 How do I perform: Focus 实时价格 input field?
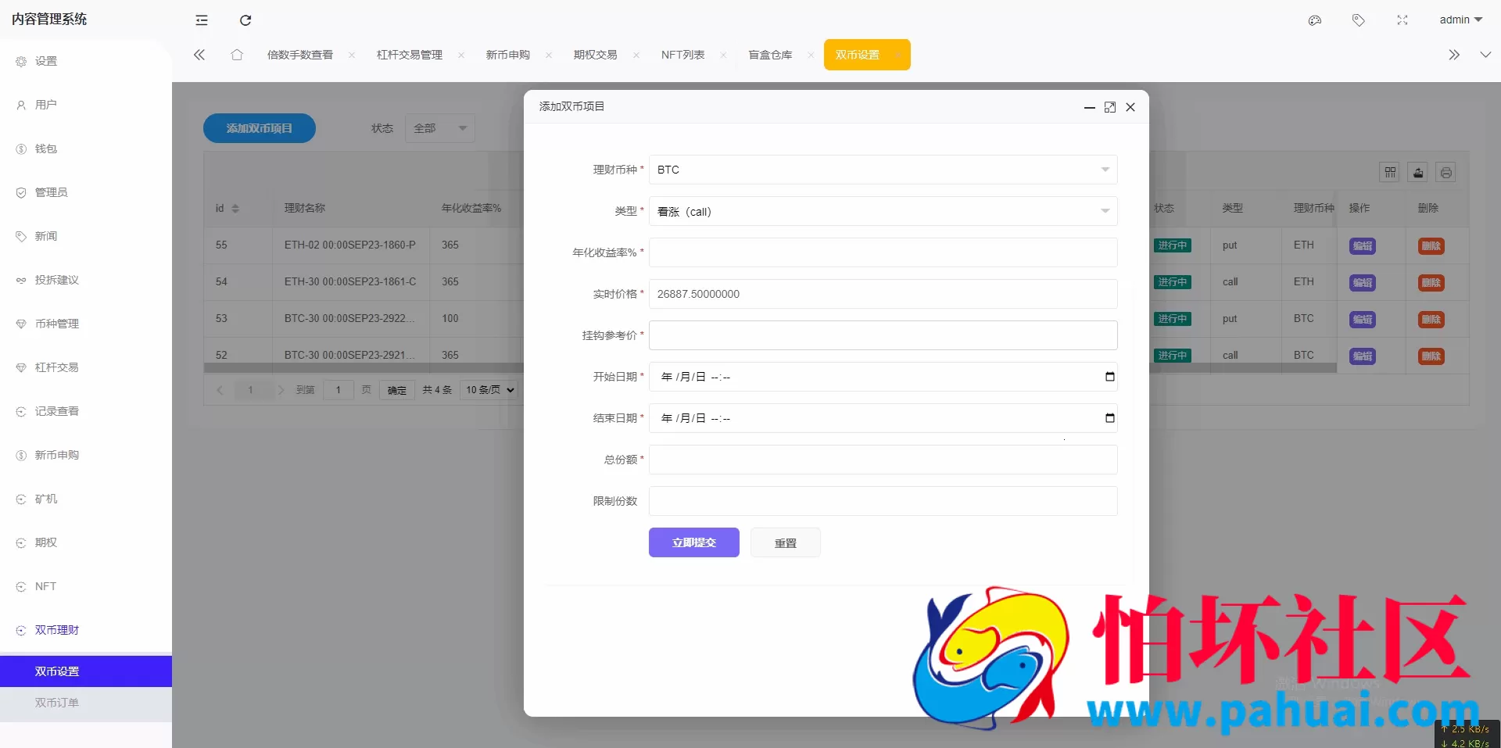click(883, 294)
